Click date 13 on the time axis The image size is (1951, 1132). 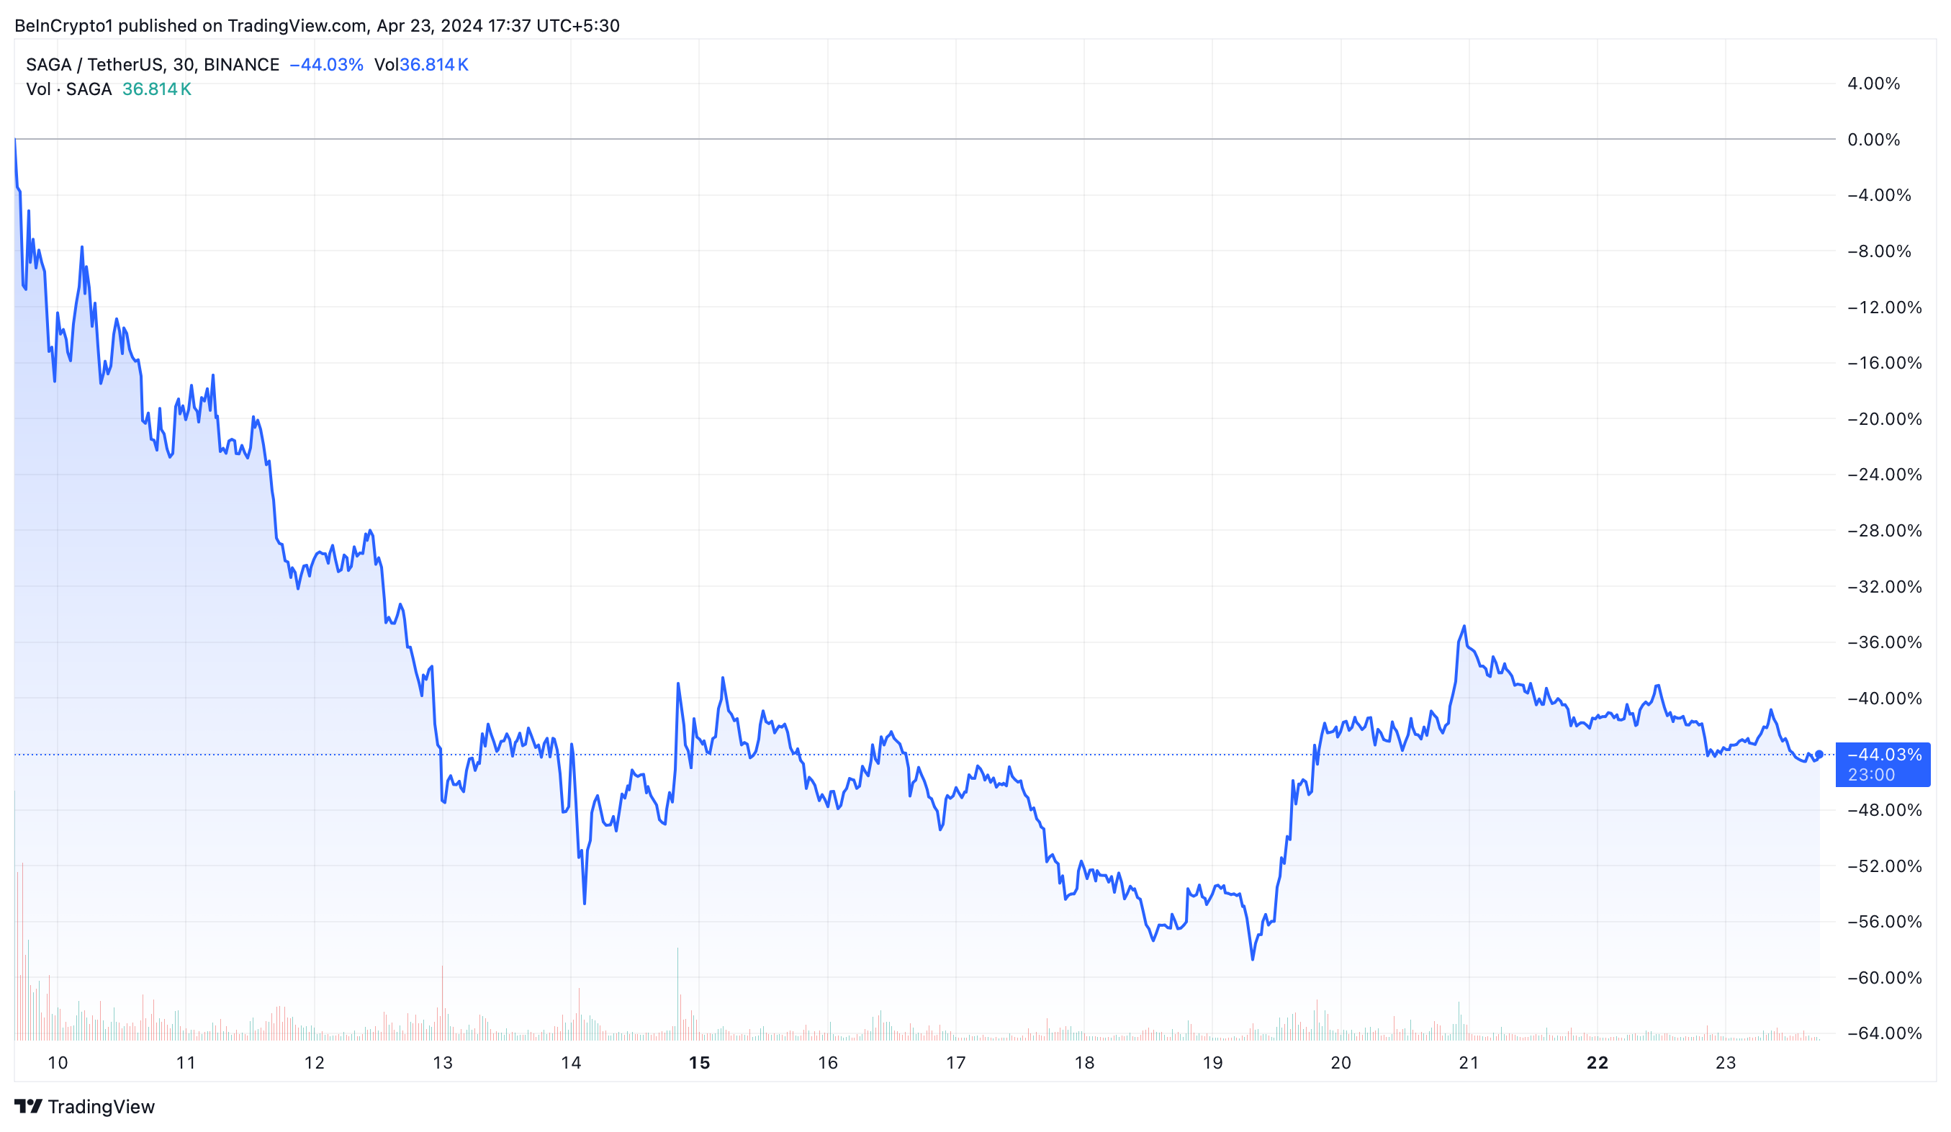(x=443, y=1063)
